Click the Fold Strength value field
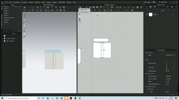The width and height of the screenshot is (179, 100). 169,62
